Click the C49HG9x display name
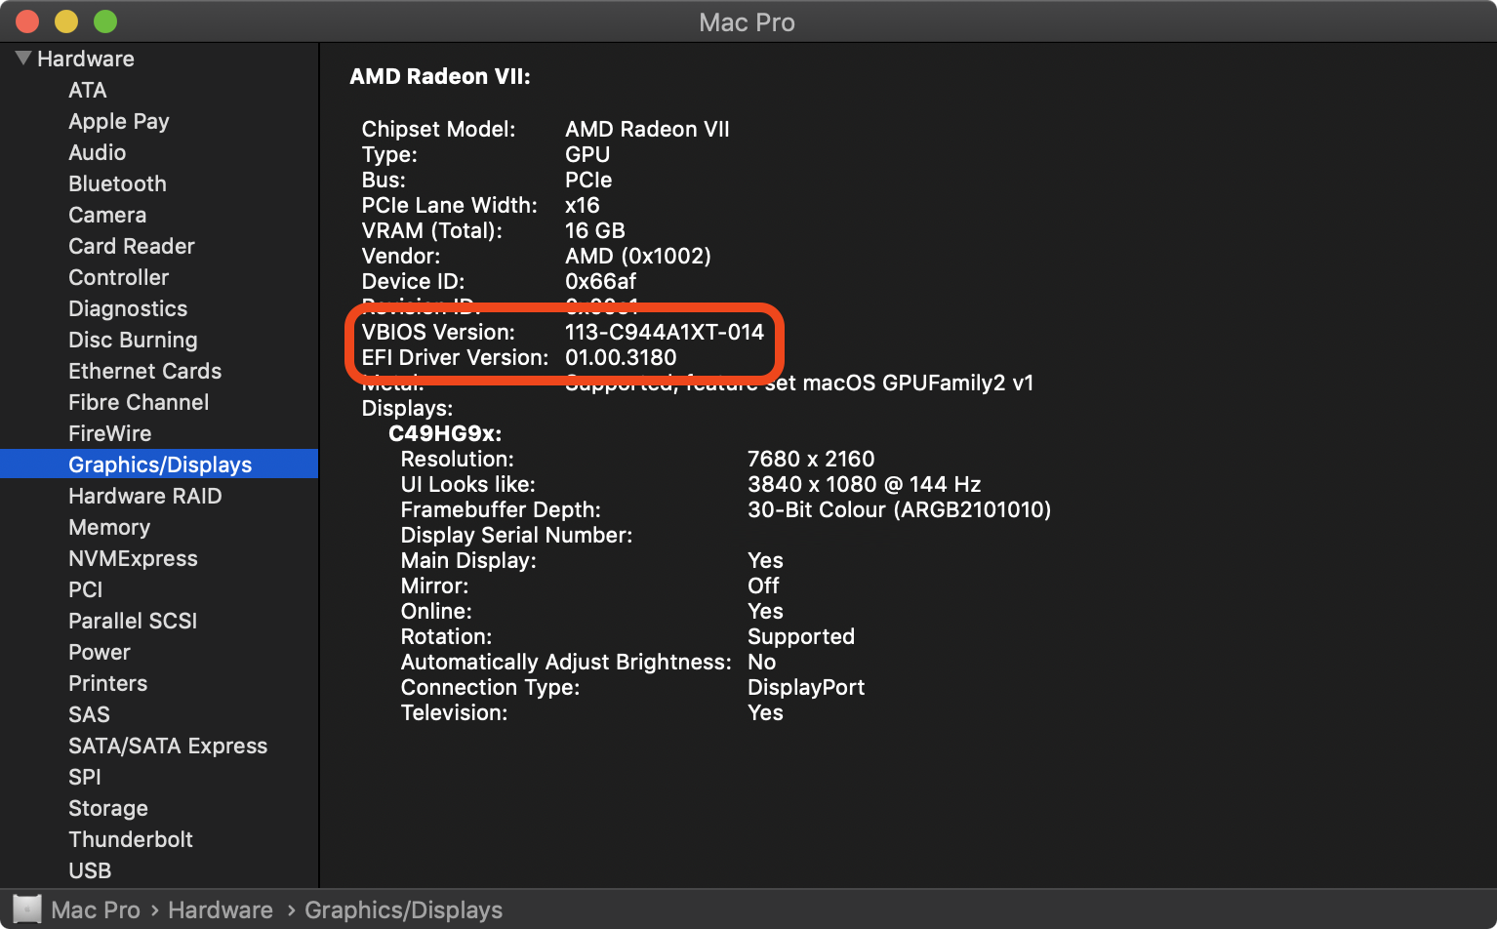The height and width of the screenshot is (929, 1497). pyautogui.click(x=445, y=433)
